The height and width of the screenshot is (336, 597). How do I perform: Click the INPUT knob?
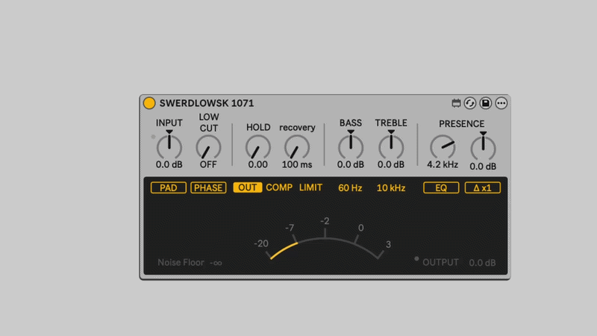169,146
